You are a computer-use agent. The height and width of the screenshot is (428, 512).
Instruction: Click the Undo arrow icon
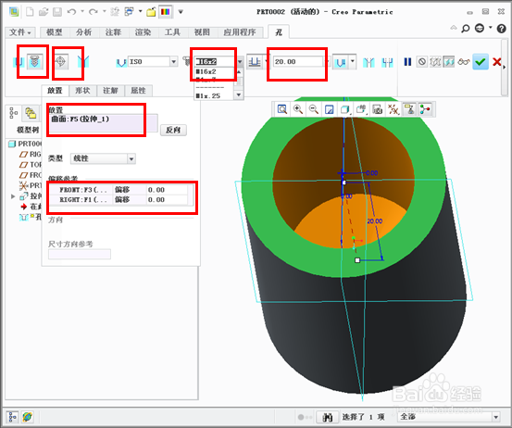[x=71, y=12]
